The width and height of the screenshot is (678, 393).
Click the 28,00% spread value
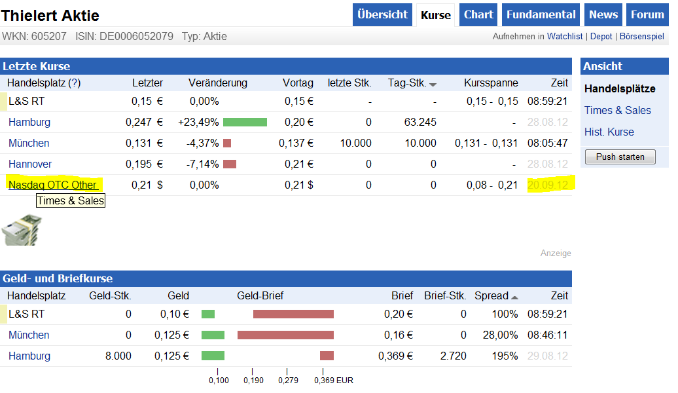point(500,335)
